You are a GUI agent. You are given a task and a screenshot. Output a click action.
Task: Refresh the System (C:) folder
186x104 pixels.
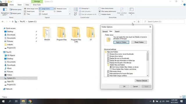click(139, 22)
